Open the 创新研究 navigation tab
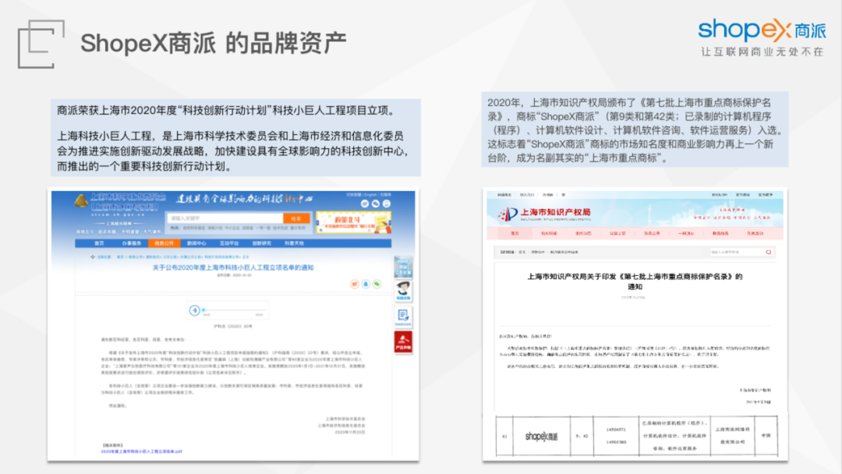Viewport: 842px width, 474px height. pos(261,243)
